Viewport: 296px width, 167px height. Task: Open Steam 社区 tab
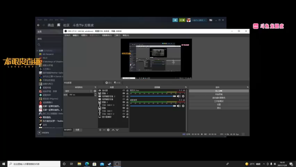(x=66, y=25)
